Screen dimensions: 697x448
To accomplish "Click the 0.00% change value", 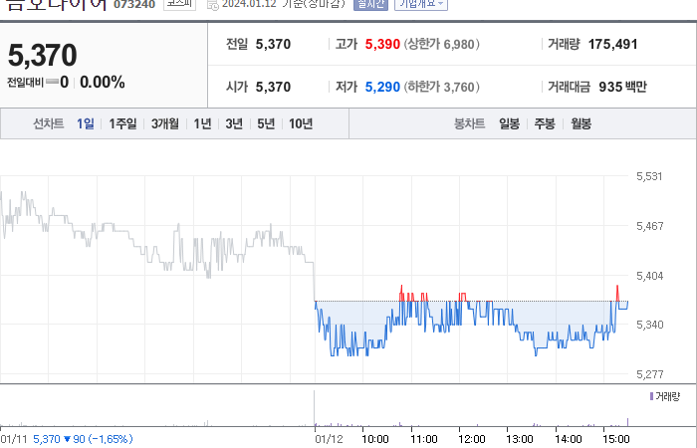I will pos(103,83).
